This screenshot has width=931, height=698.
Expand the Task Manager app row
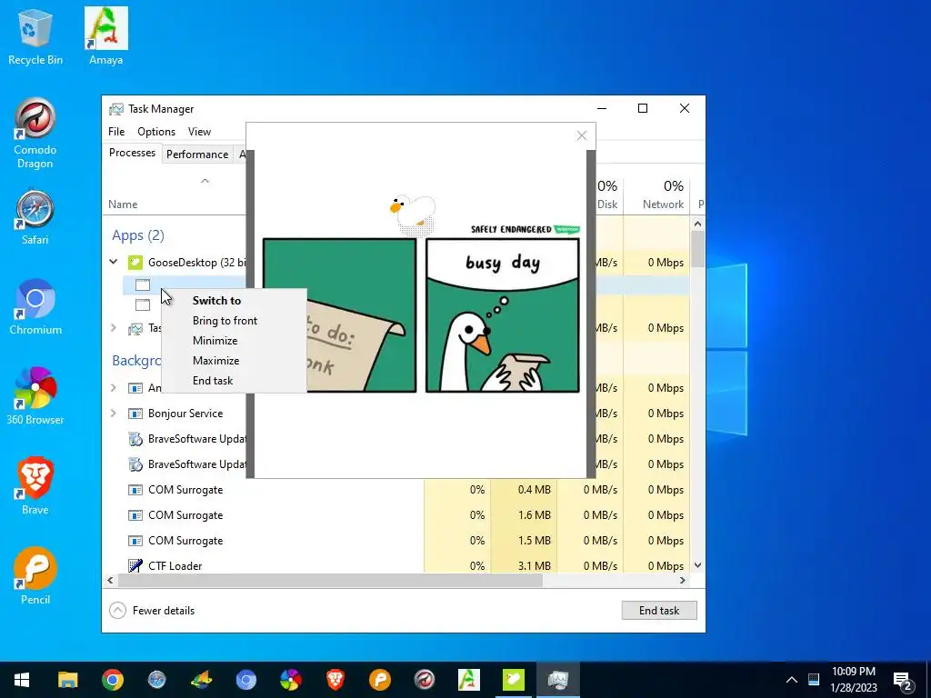114,327
